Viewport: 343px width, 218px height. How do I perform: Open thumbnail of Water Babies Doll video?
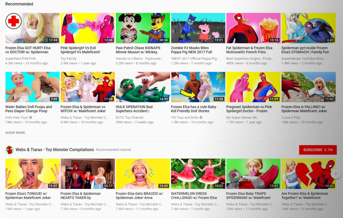(x=32, y=87)
